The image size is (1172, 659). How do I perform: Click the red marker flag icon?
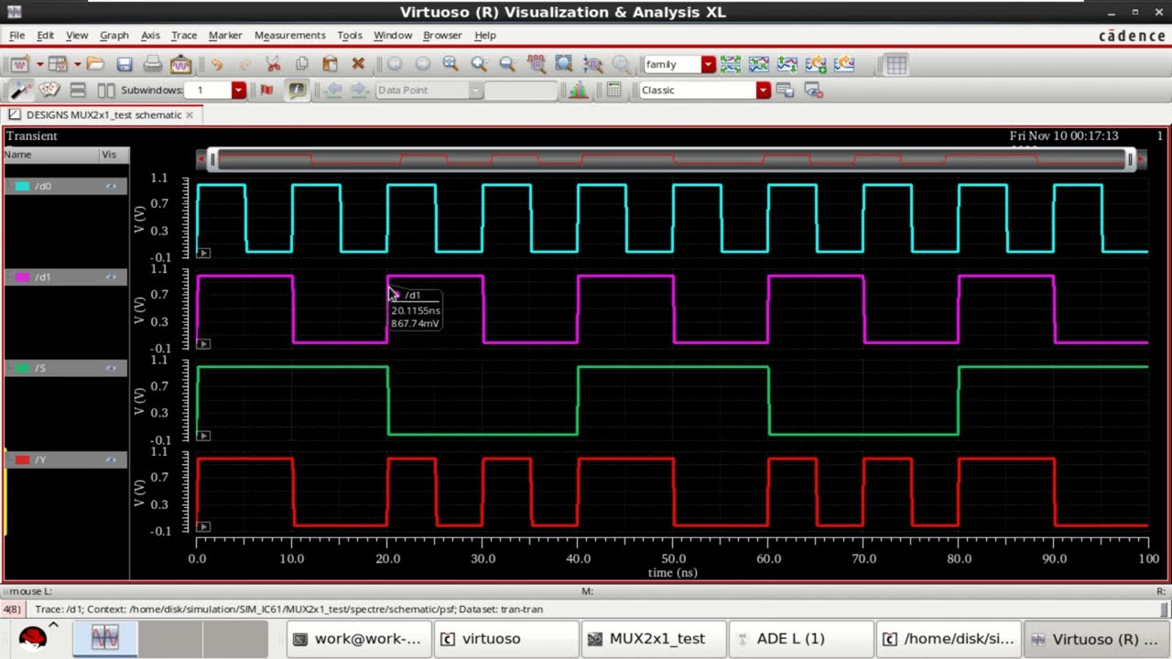pos(266,90)
